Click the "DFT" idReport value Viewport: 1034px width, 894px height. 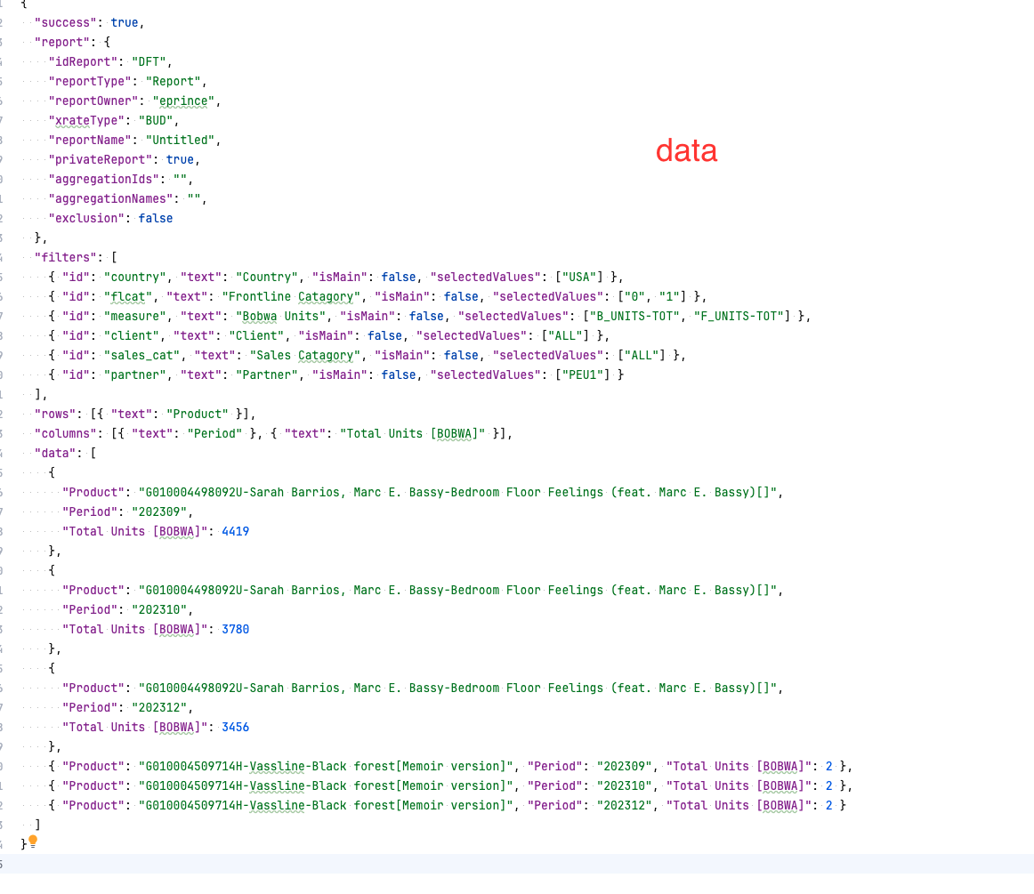tap(150, 61)
